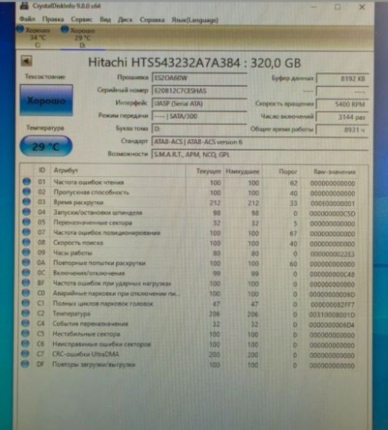
Task: Click status icon for attribute 02
Action: click(26, 192)
